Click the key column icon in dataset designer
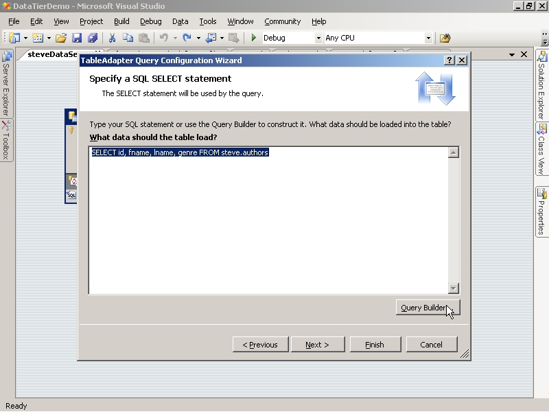 click(71, 130)
